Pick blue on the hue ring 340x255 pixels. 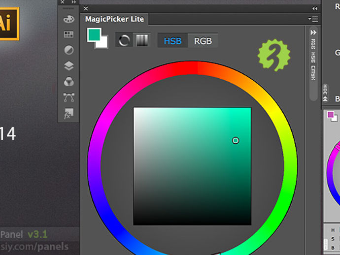click(x=114, y=226)
